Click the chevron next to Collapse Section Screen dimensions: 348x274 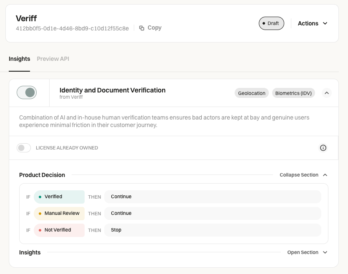325,175
